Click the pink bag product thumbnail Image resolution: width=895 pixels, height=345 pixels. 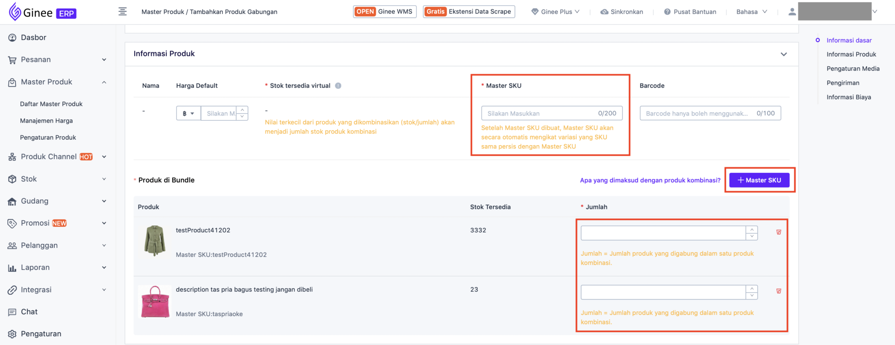155,302
